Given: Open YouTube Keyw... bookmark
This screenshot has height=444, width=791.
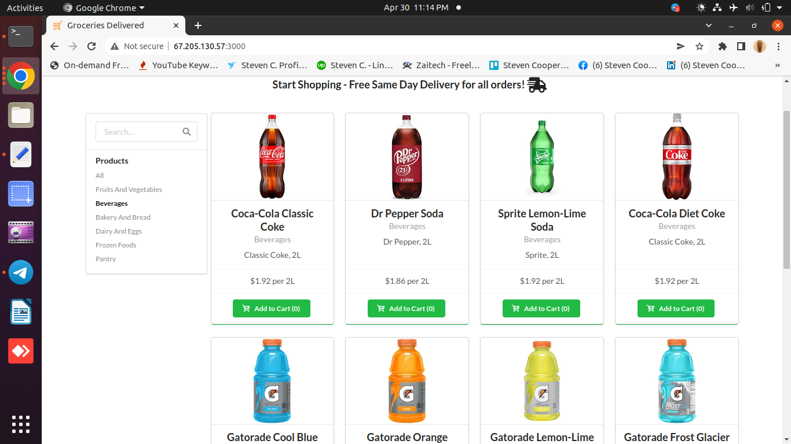Looking at the screenshot, I should pyautogui.click(x=179, y=65).
